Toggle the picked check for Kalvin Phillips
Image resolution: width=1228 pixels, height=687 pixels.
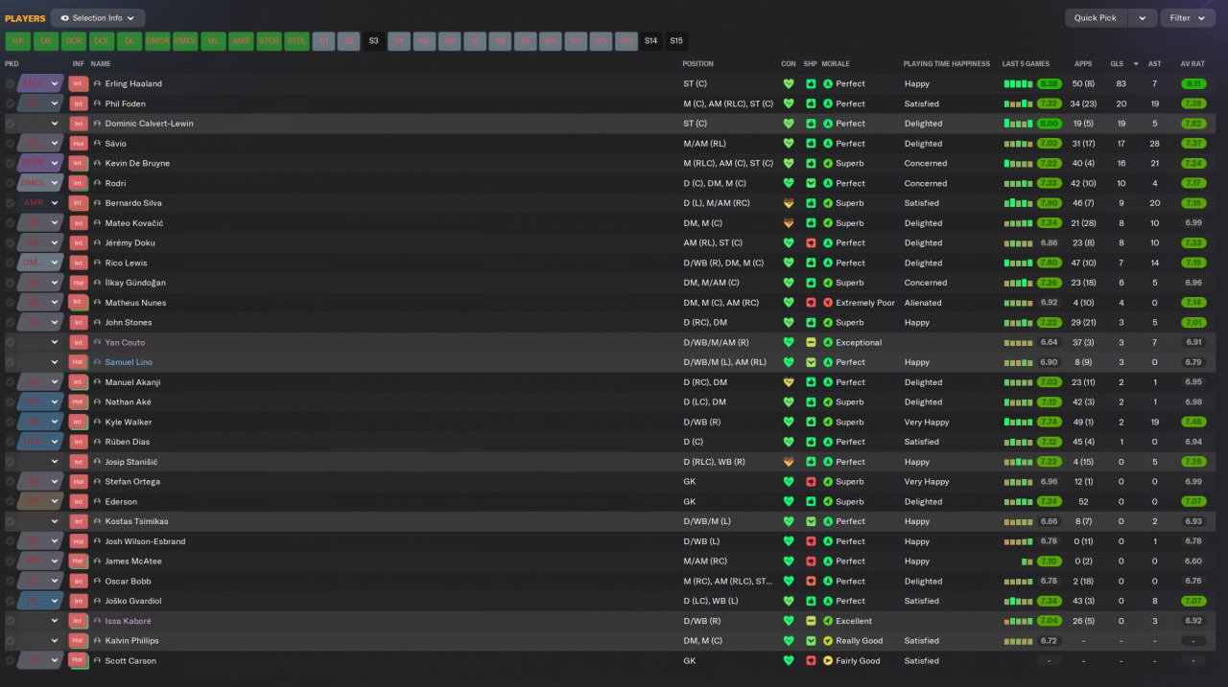point(10,641)
